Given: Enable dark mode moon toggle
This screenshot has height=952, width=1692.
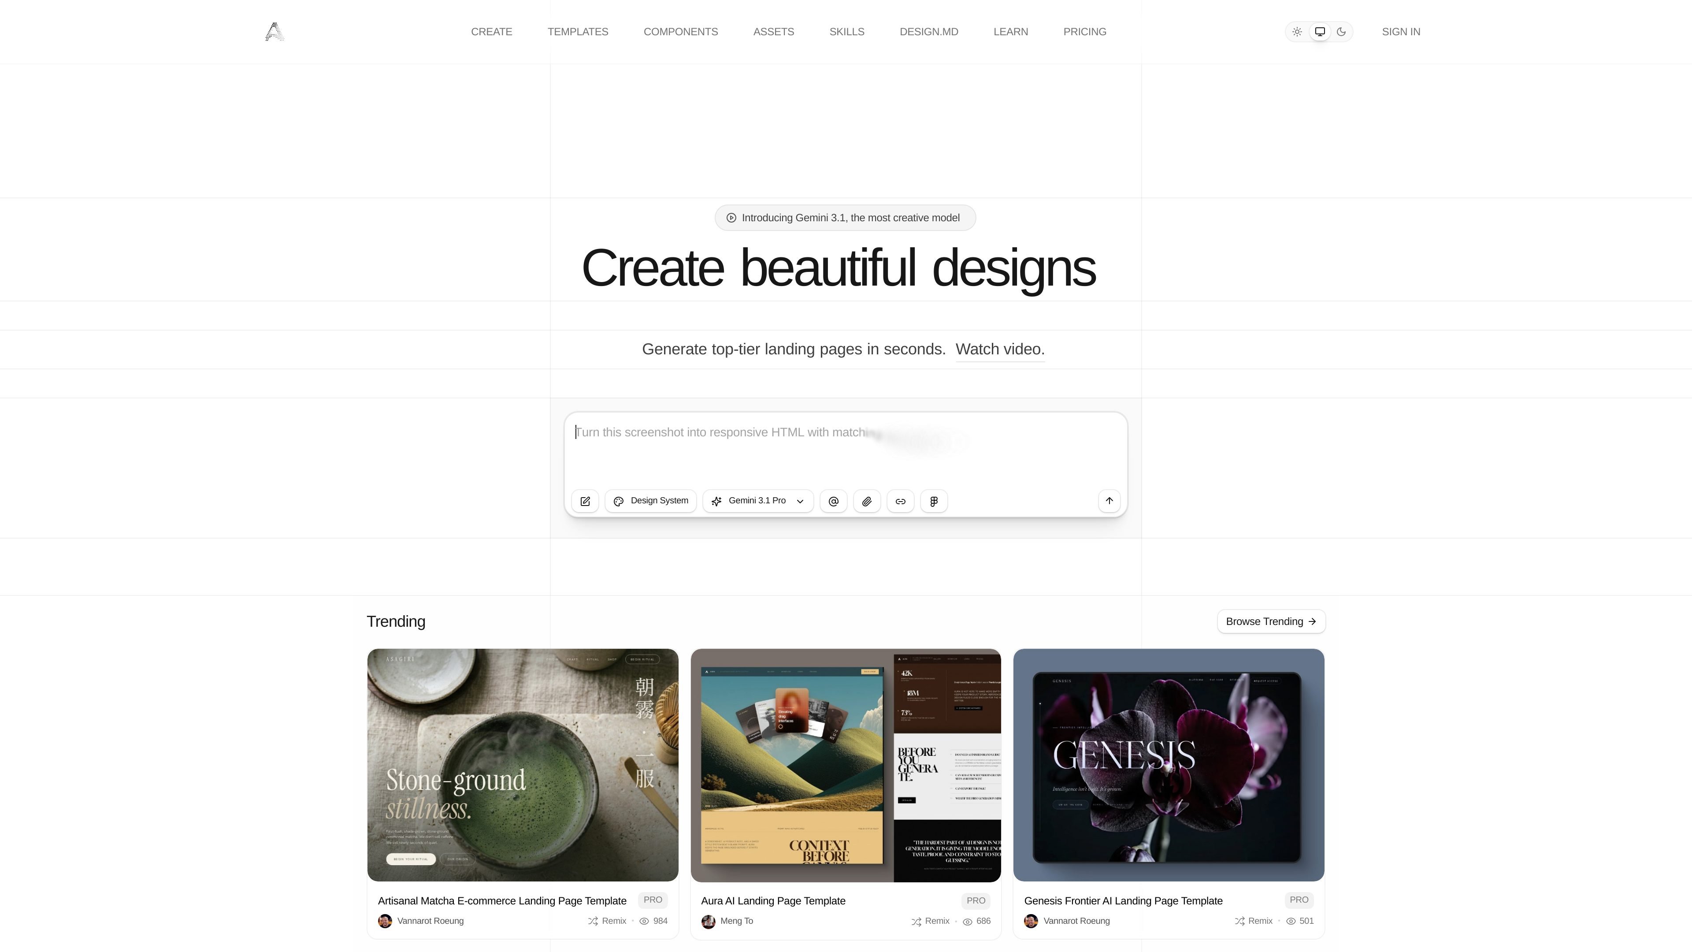Looking at the screenshot, I should pos(1341,32).
